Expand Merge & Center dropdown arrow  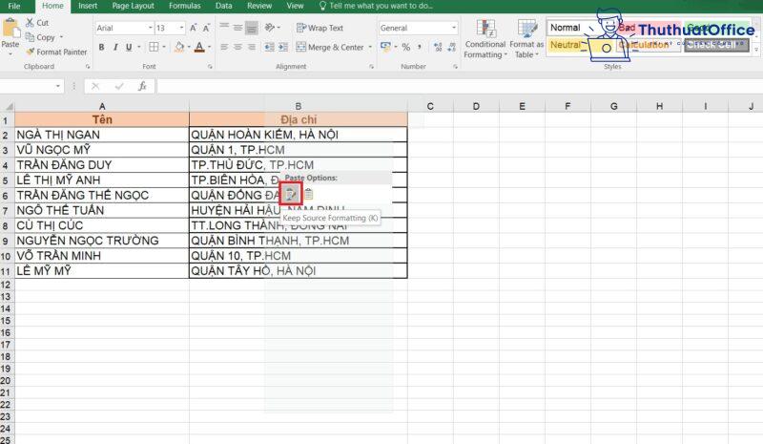tap(370, 48)
